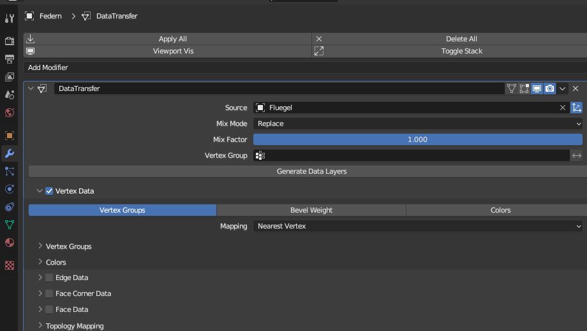This screenshot has width=587, height=331.
Task: Open the Render properties tab
Action: click(x=10, y=41)
